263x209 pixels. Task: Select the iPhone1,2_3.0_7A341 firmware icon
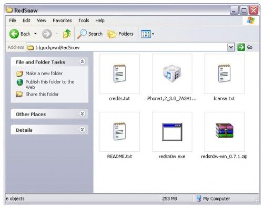tap(172, 74)
